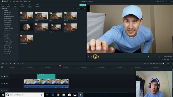
Task: Click the square stop button in preview
Action: pyautogui.click(x=98, y=57)
